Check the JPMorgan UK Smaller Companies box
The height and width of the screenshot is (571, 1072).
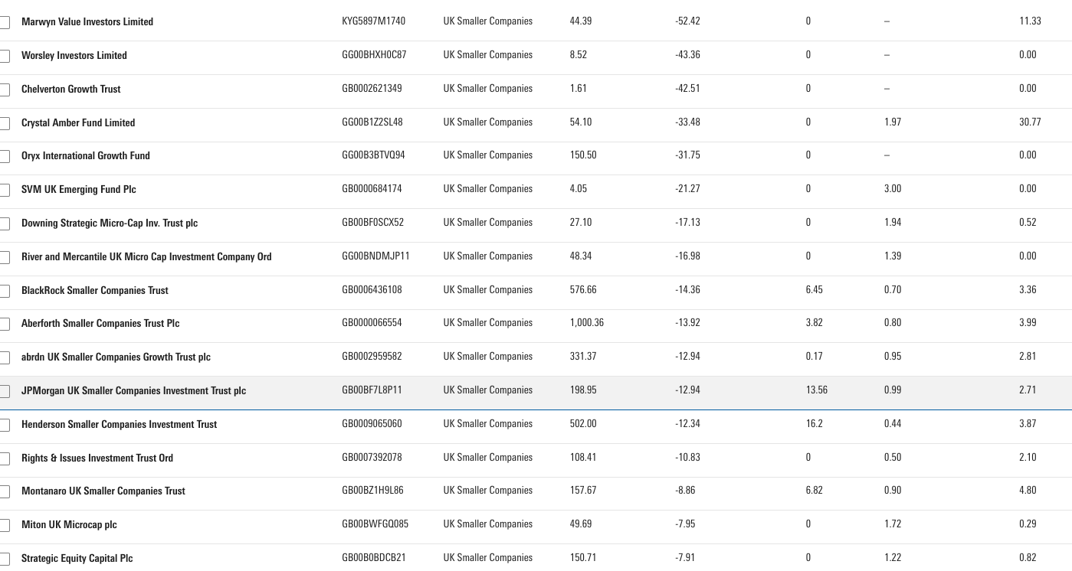[4, 391]
